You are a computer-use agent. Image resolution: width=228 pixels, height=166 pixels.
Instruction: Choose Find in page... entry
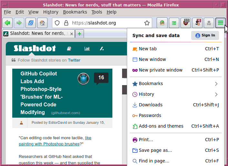coord(175,161)
